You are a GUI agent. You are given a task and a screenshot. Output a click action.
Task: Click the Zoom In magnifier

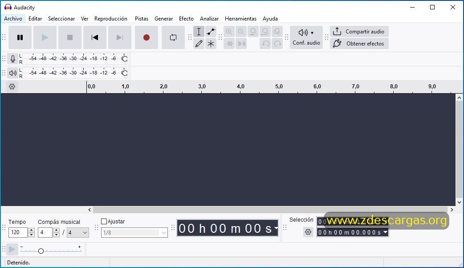[229, 31]
